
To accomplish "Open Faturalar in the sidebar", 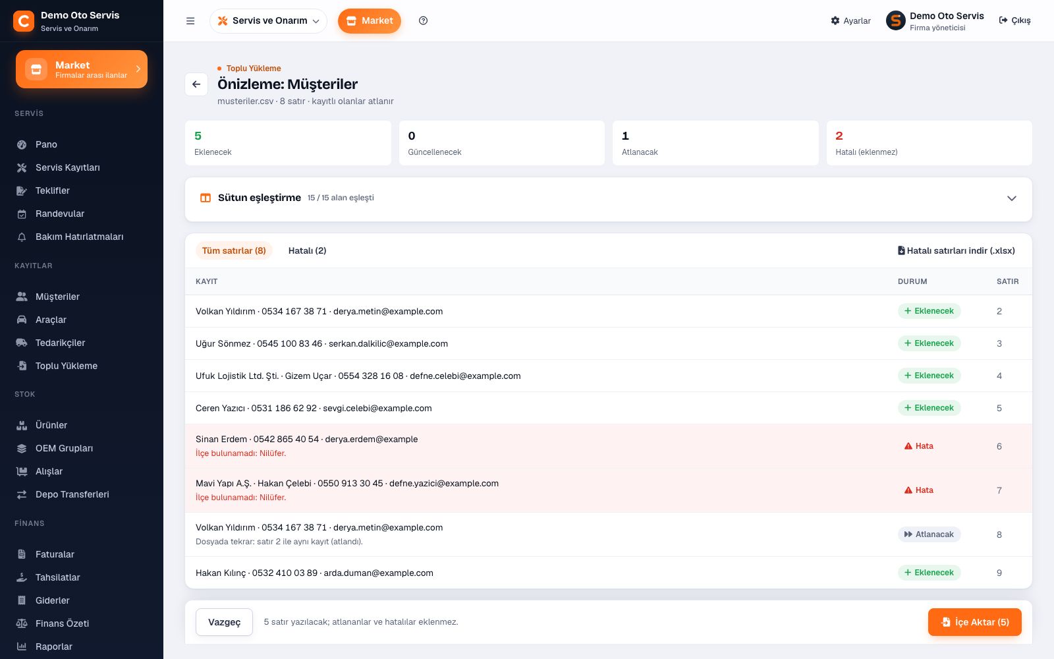I will click(82, 554).
